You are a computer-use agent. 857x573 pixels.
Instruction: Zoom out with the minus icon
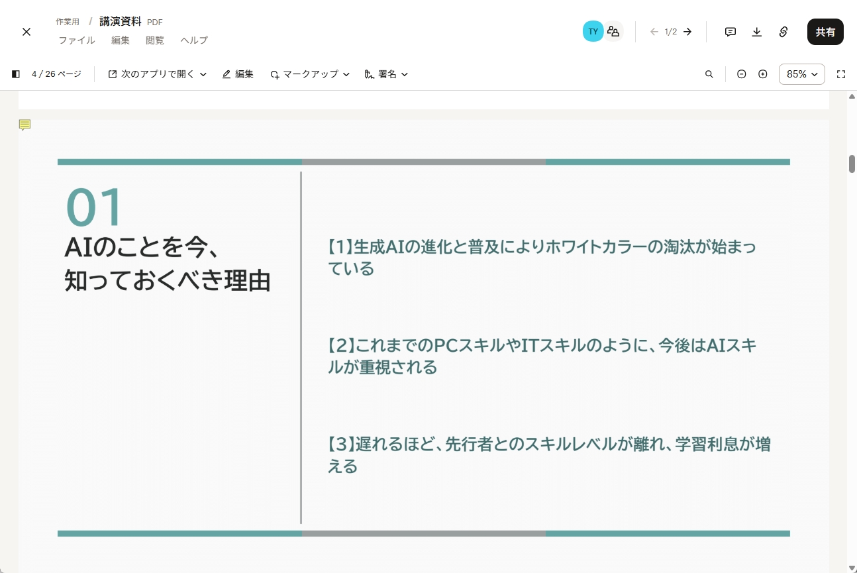(x=742, y=74)
